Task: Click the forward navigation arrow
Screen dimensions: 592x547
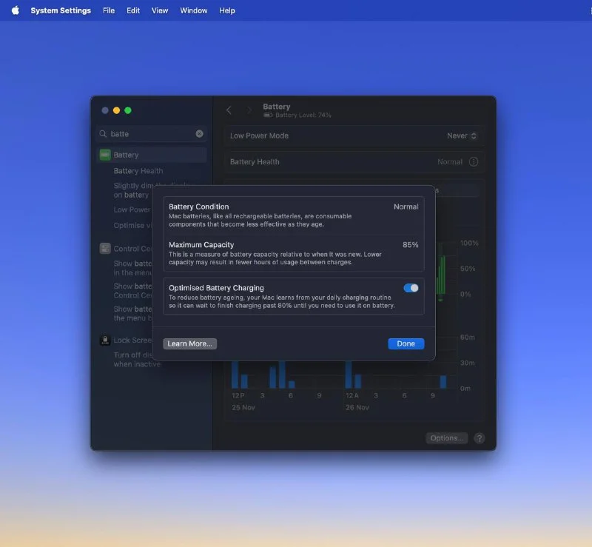Action: [249, 110]
